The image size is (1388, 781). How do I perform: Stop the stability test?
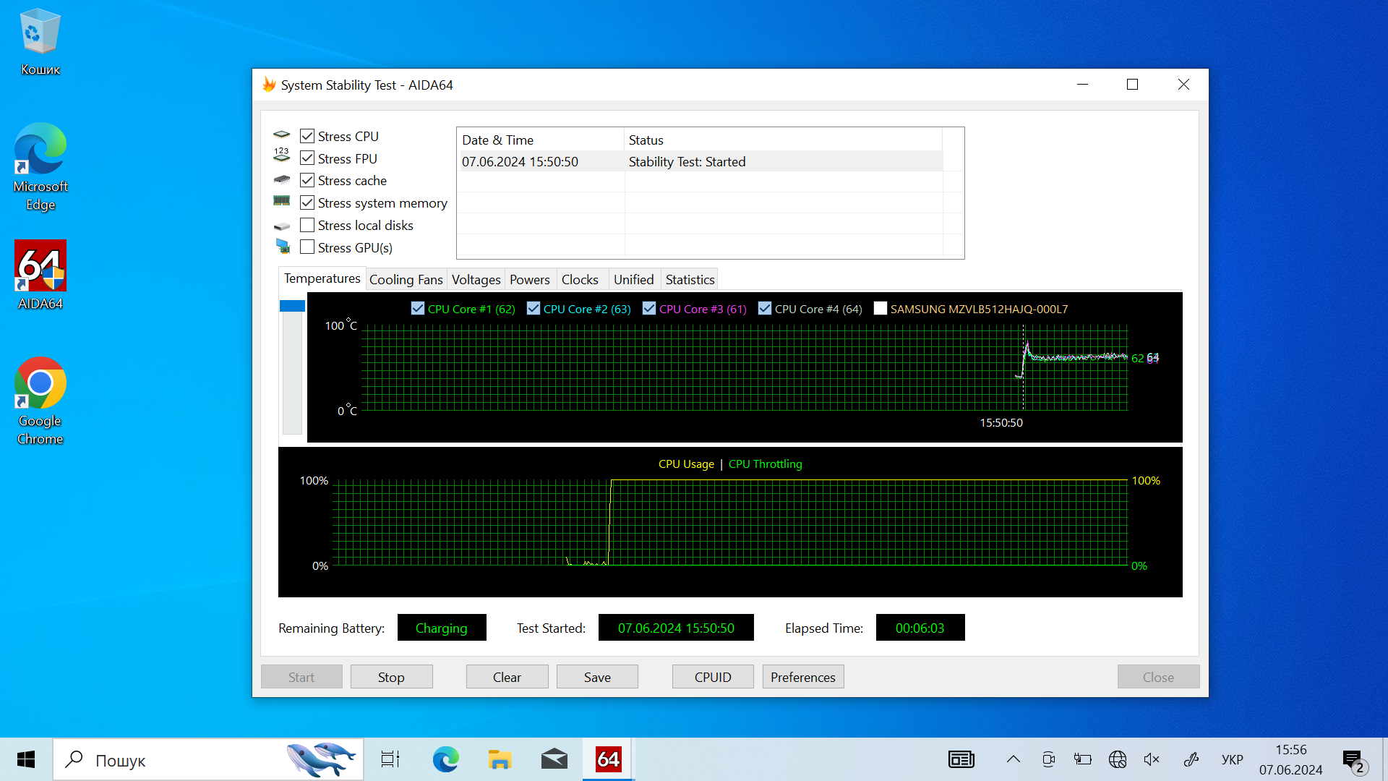tap(391, 677)
